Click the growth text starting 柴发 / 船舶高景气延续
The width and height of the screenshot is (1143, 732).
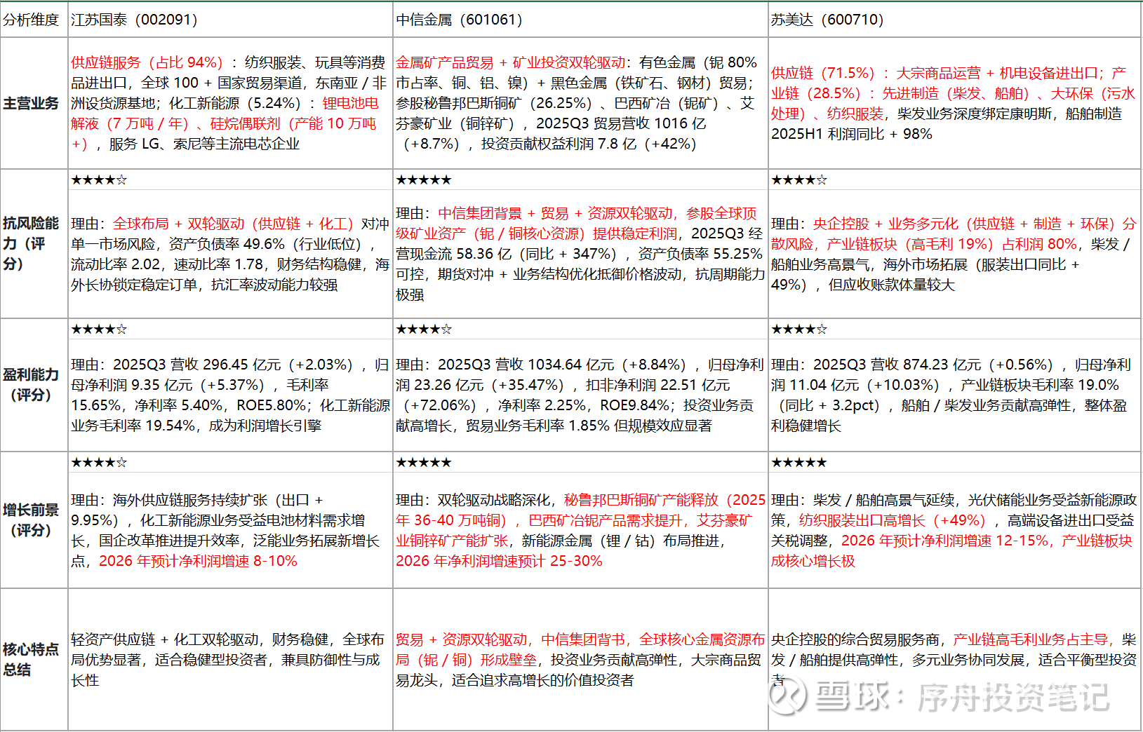pos(954,530)
